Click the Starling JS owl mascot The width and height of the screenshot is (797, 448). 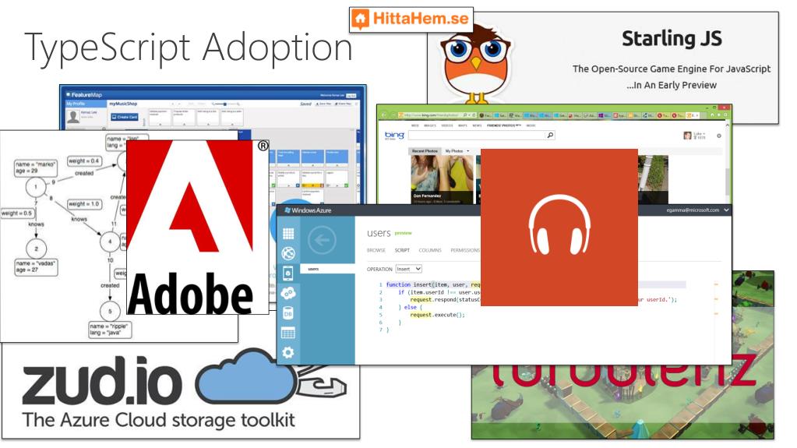476,64
